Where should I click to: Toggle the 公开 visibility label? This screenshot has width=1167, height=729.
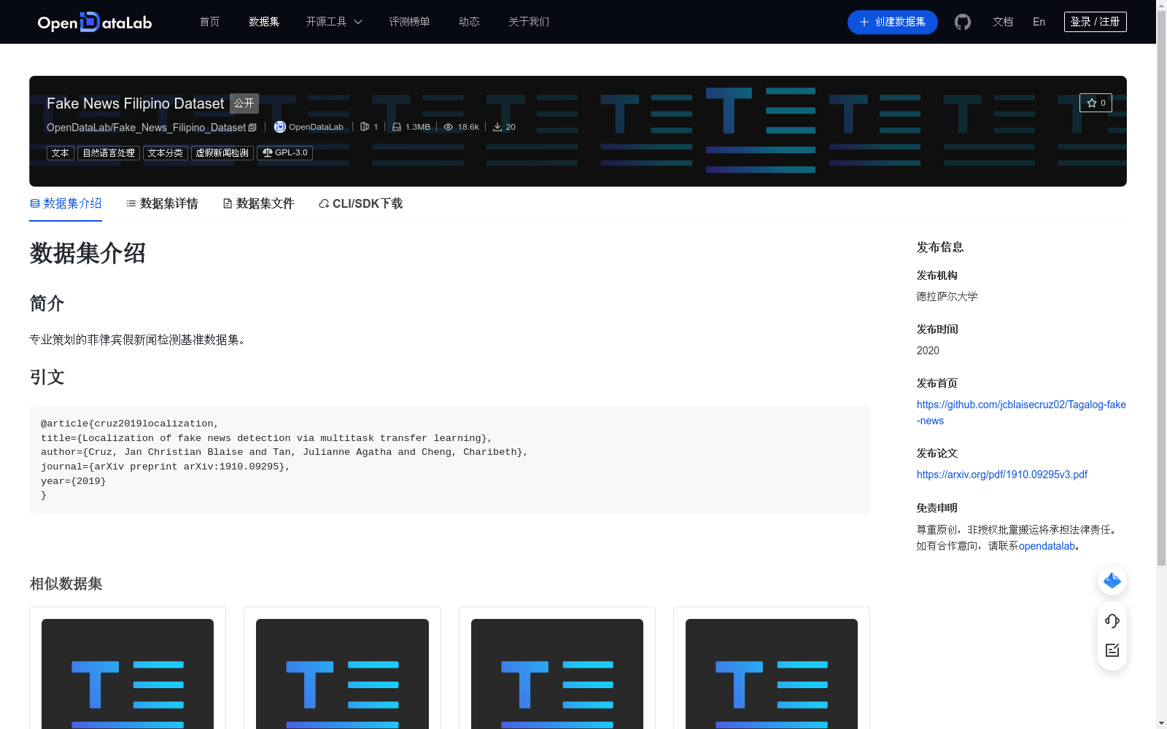(x=244, y=104)
